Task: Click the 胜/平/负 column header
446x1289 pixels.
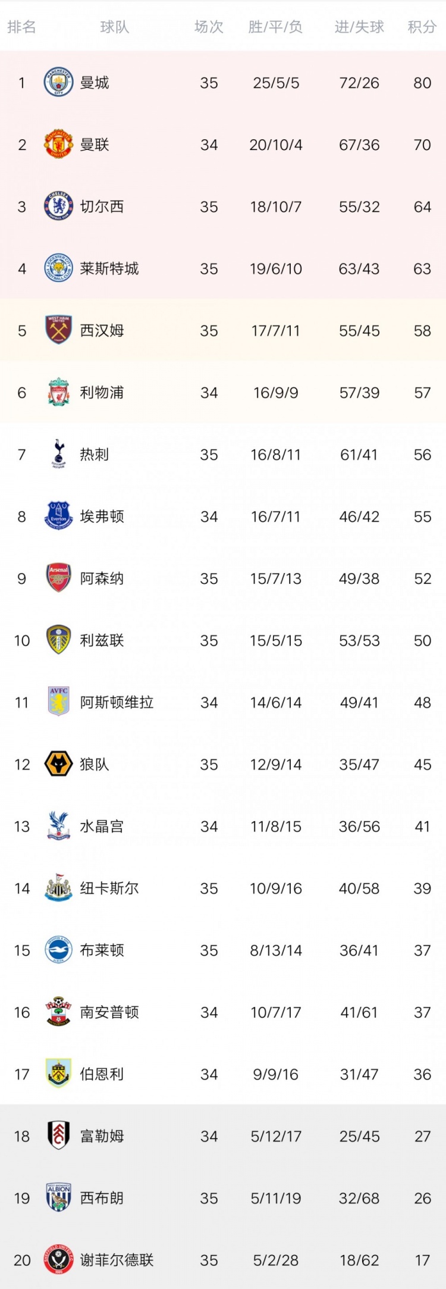Action: click(275, 27)
